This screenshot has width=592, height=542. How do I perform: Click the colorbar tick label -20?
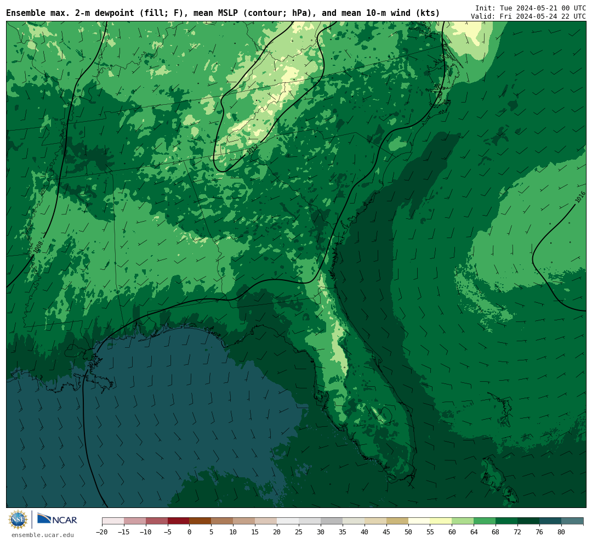[x=101, y=532]
